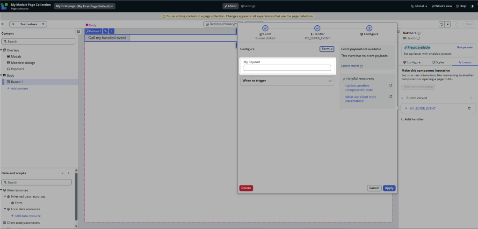The height and width of the screenshot is (229, 478).
Task: Click the info icon next to Button 1
Action: pos(419,33)
